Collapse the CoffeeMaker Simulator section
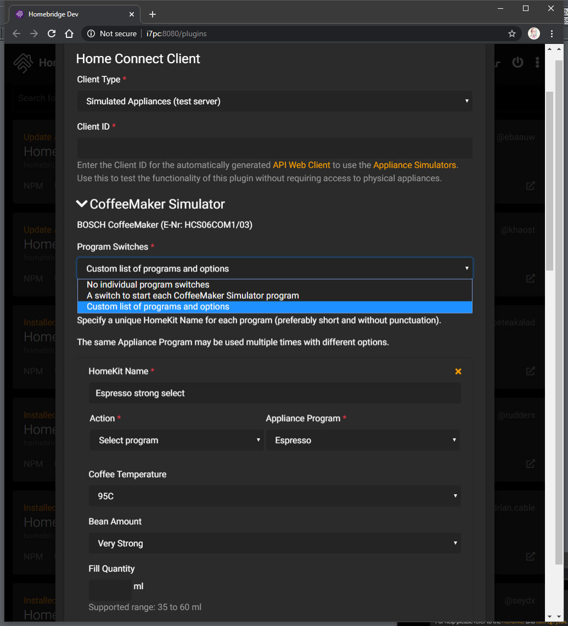This screenshot has width=568, height=626. [82, 204]
